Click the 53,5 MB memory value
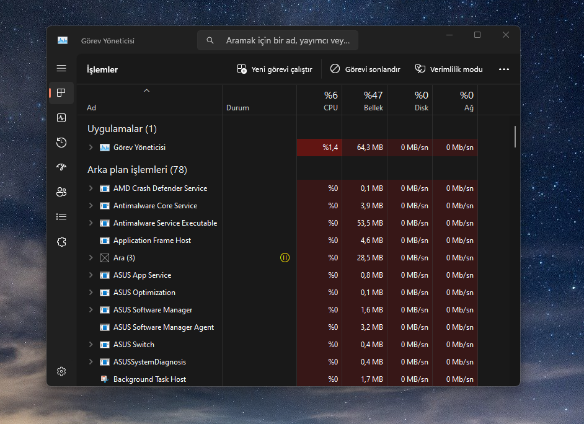 (370, 223)
